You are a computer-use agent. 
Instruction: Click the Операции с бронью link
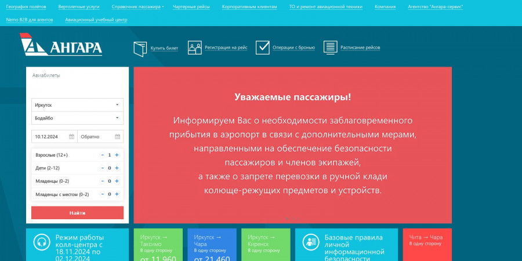(x=293, y=48)
